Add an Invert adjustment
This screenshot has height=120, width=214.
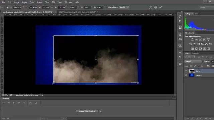click(193, 49)
